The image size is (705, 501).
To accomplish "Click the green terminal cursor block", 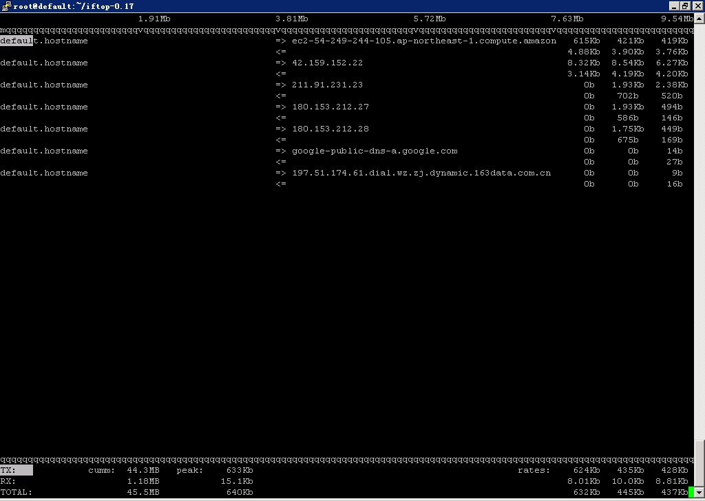I will coord(691,492).
